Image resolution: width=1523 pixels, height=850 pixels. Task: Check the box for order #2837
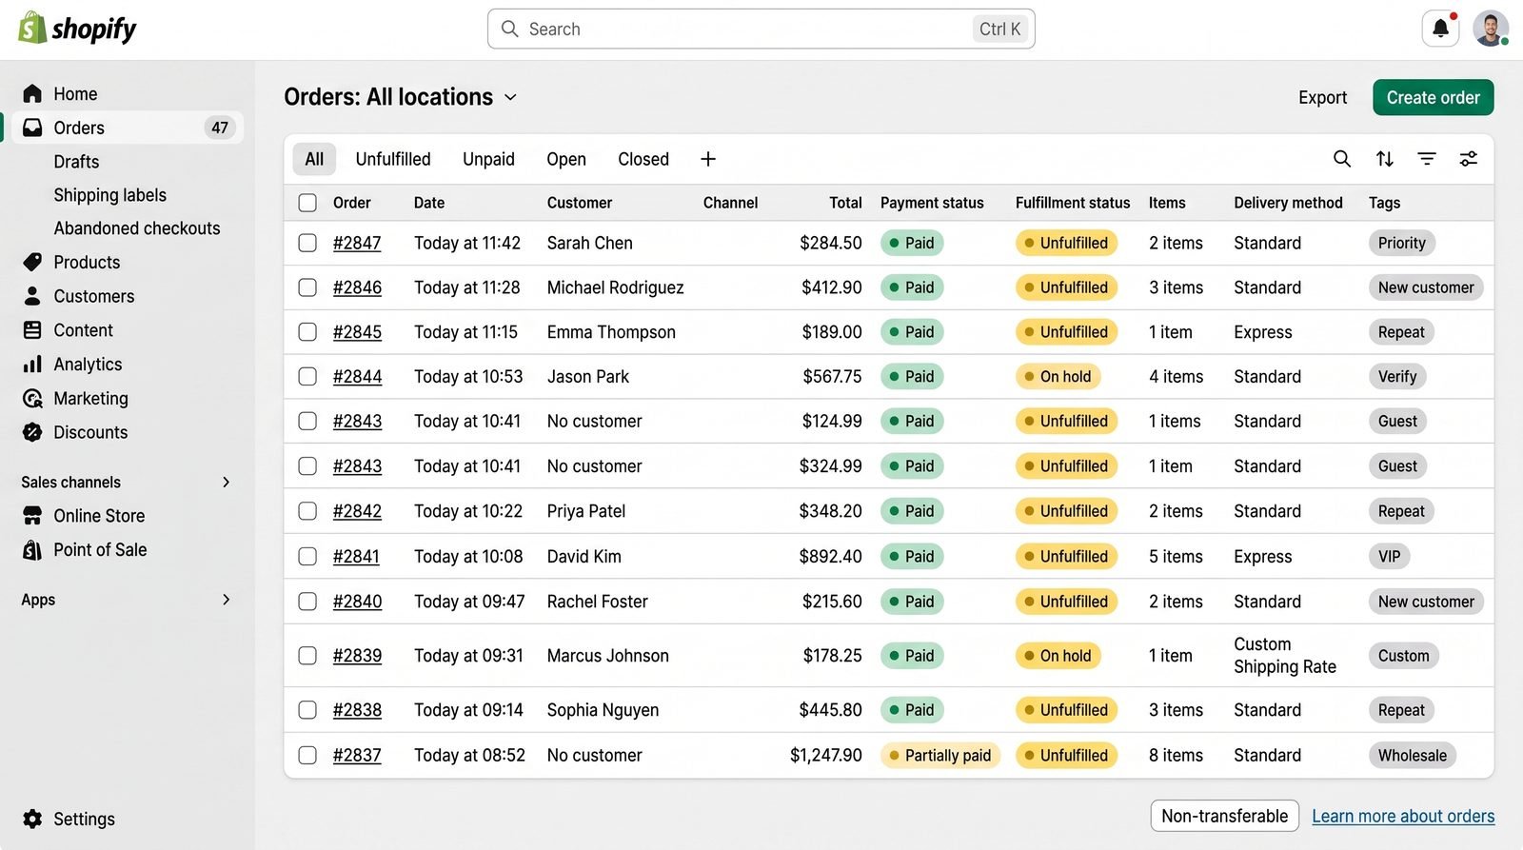tap(307, 755)
